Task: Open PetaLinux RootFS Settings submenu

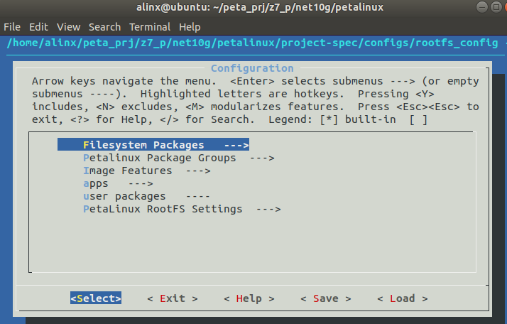Action: [x=182, y=209]
